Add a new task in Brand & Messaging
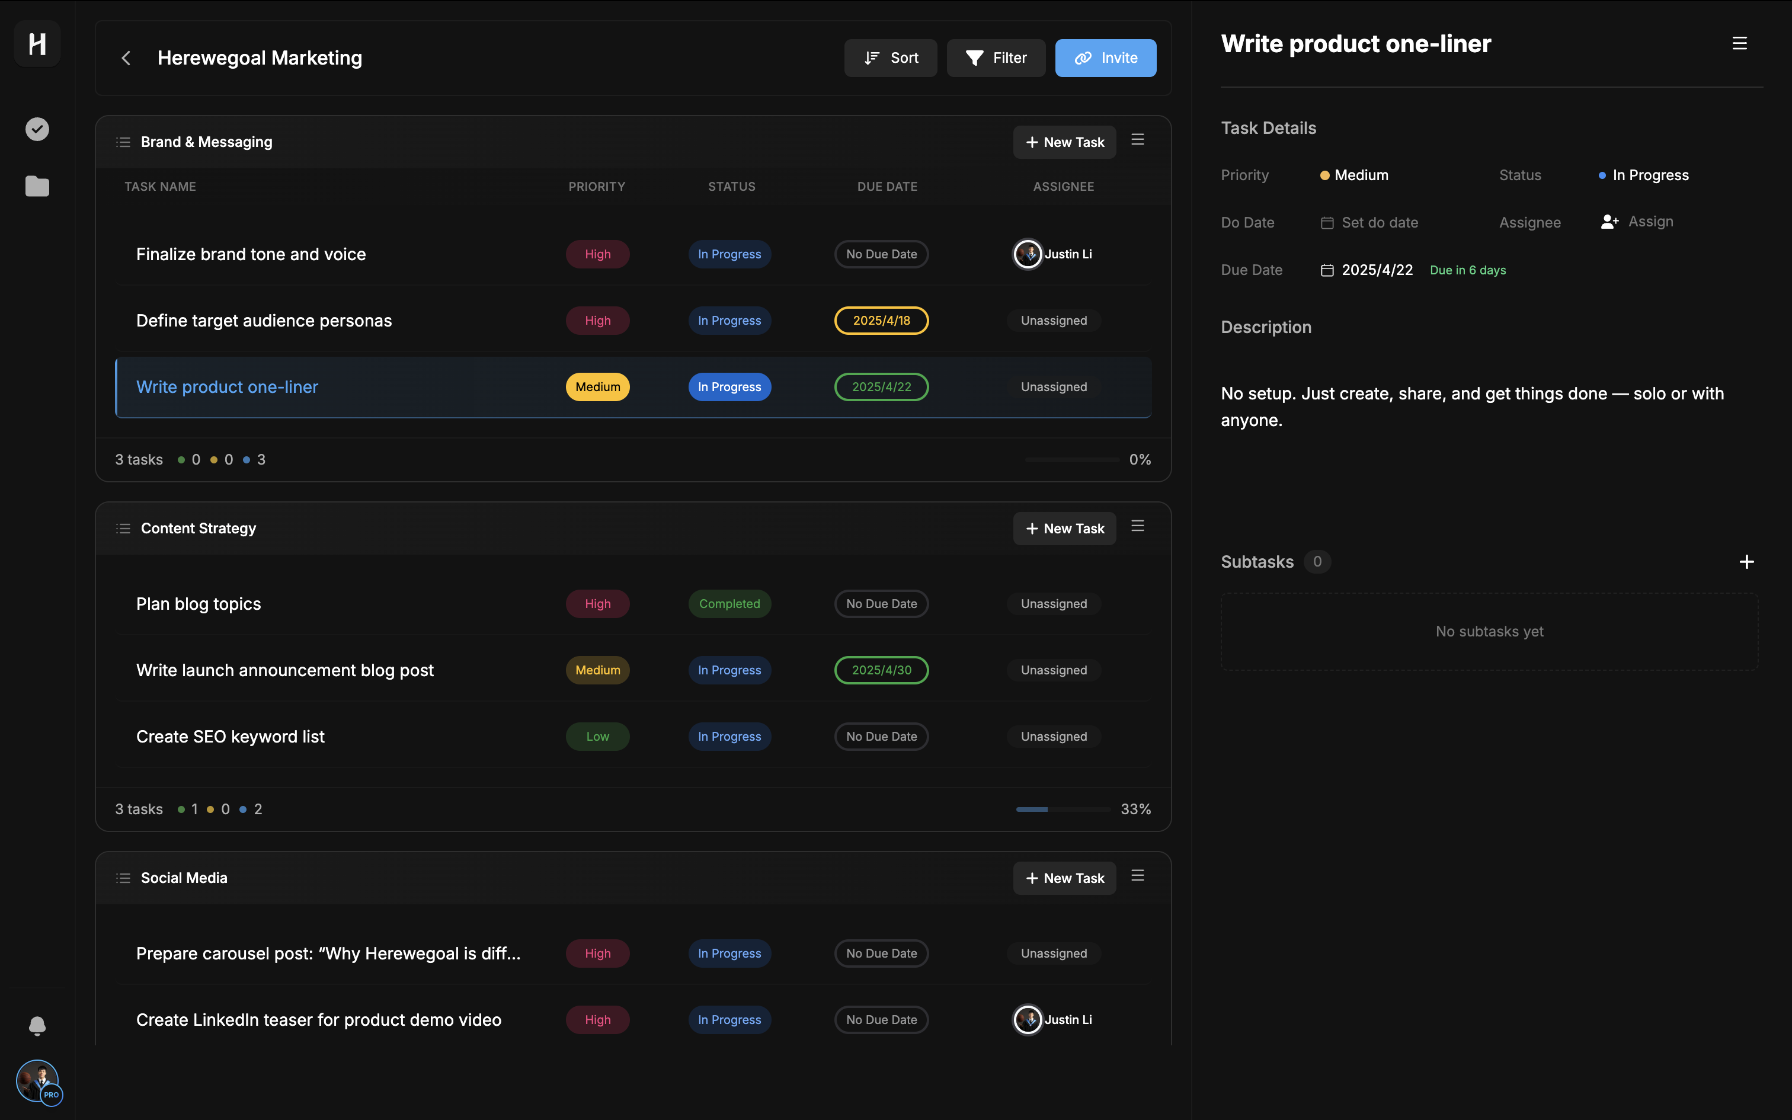 click(1064, 142)
